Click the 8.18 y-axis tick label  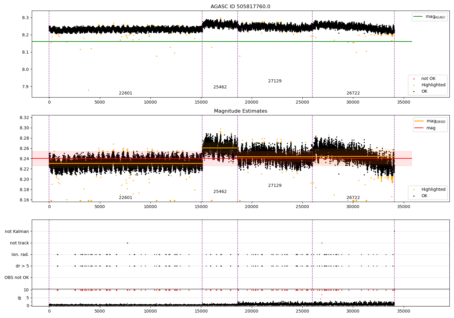click(x=24, y=190)
